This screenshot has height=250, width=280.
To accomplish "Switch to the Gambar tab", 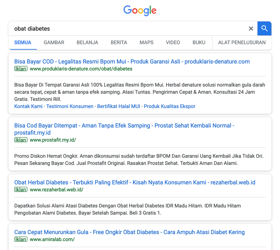I will [54, 42].
